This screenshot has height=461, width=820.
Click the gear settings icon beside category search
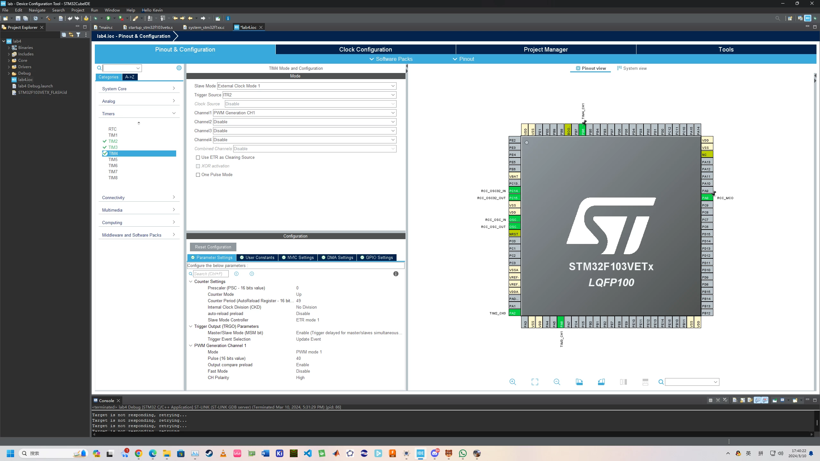[179, 68]
